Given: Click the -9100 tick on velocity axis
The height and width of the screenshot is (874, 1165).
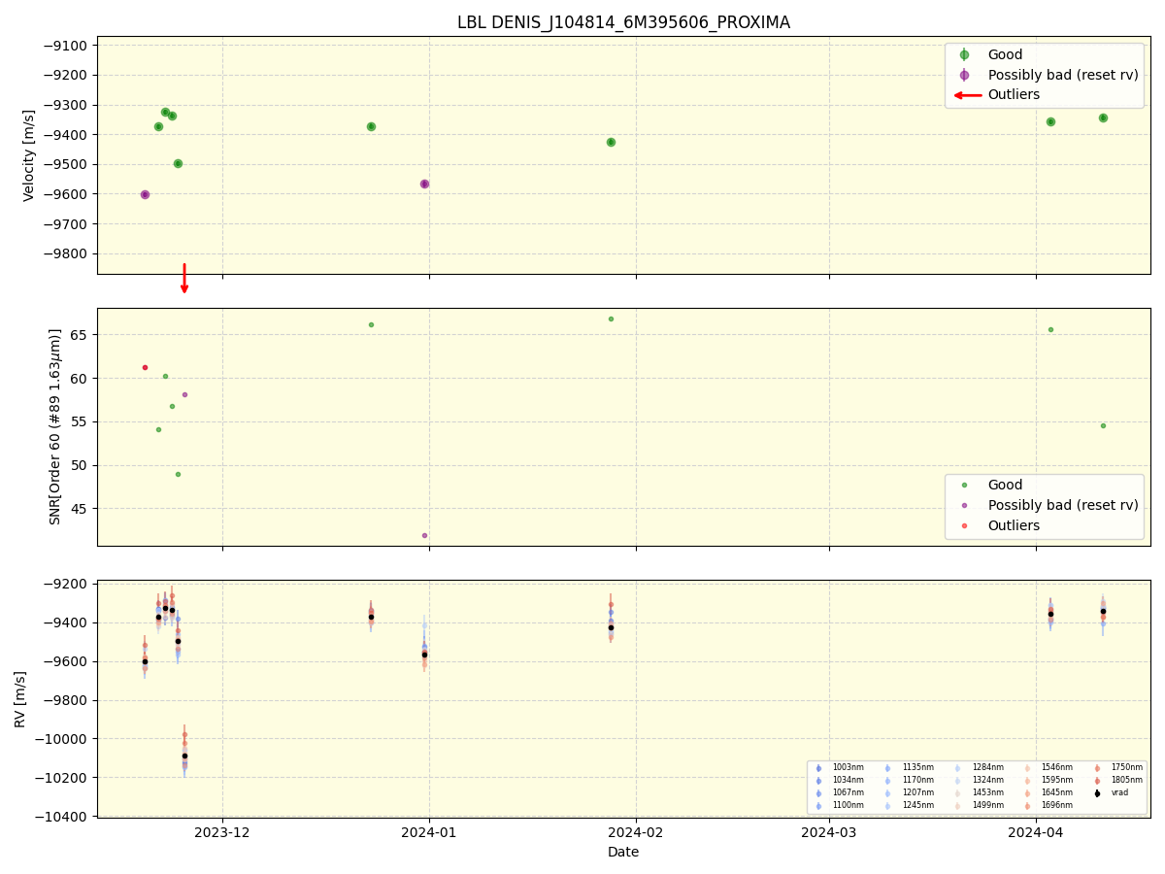Looking at the screenshot, I should coord(65,46).
